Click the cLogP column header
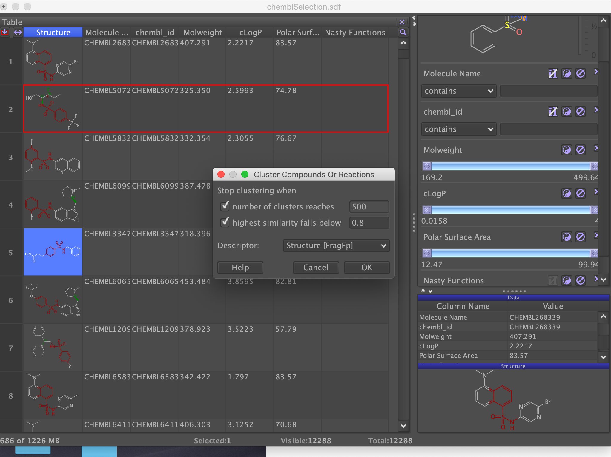Screen dimensions: 611x457 click(250, 32)
